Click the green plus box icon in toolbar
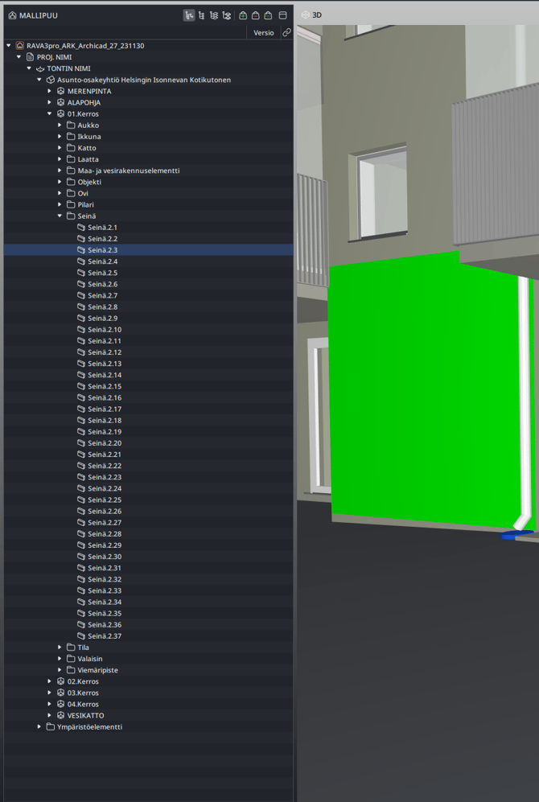Viewport: 539px width, 802px height. coord(243,15)
